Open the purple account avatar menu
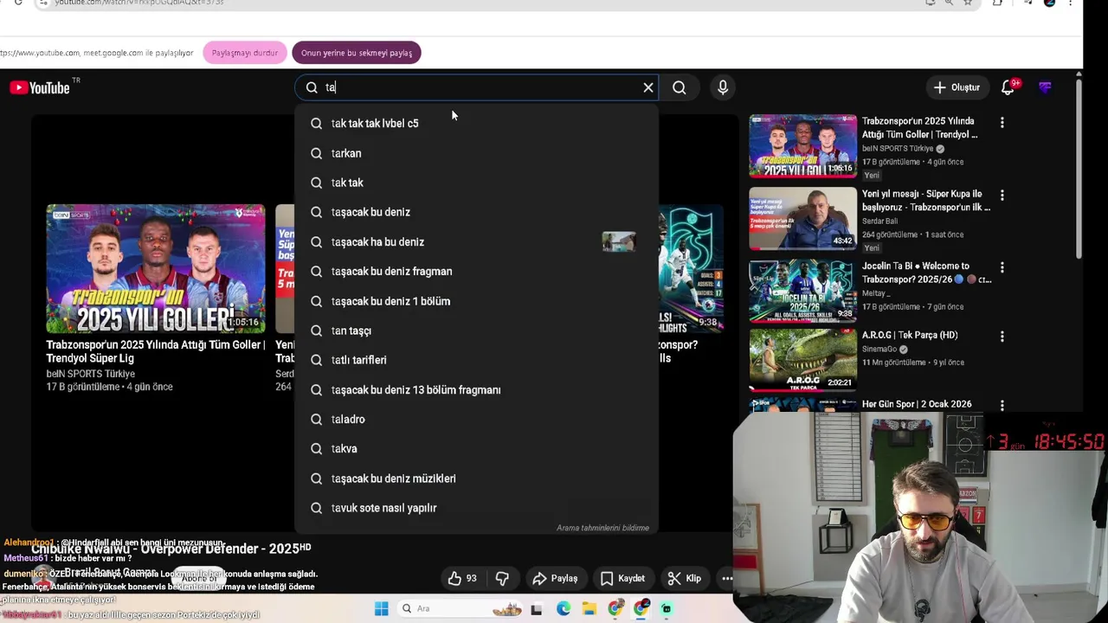This screenshot has width=1108, height=623. pos(1045,87)
